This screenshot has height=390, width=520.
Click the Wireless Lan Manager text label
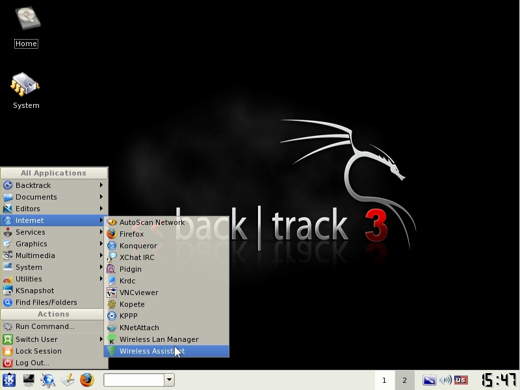click(x=159, y=339)
